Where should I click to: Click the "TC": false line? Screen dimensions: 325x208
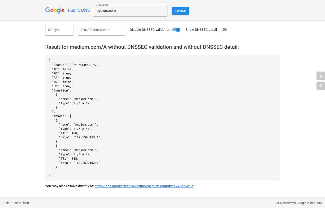click(x=63, y=69)
